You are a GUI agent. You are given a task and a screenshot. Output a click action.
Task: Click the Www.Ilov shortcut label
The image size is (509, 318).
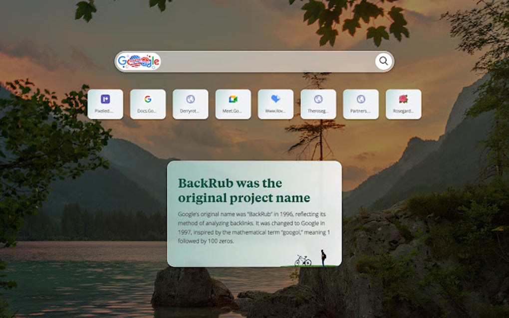(x=276, y=111)
